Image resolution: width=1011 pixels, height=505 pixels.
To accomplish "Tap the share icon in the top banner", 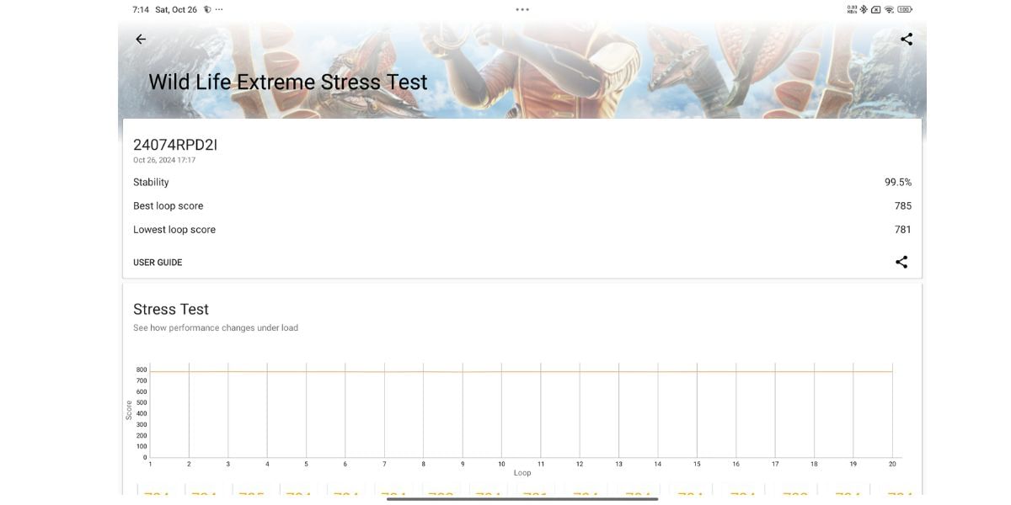I will 907,40.
